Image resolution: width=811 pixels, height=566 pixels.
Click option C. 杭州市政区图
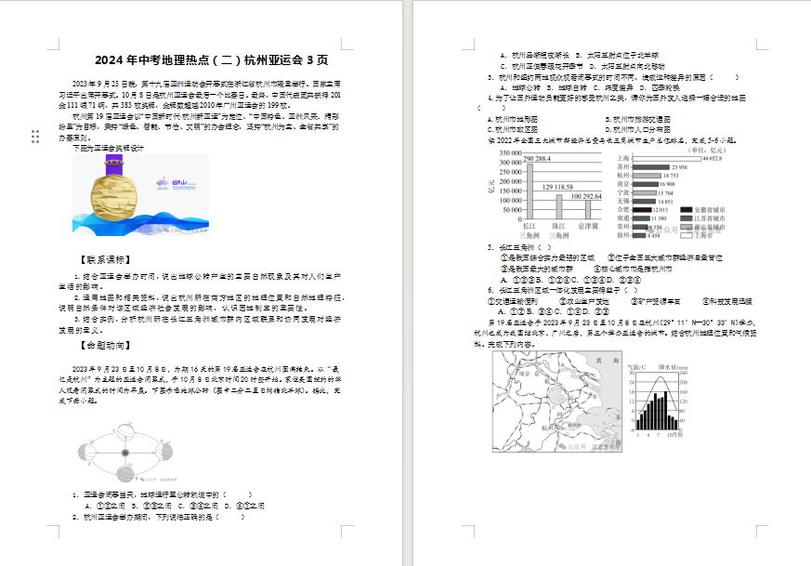click(513, 130)
